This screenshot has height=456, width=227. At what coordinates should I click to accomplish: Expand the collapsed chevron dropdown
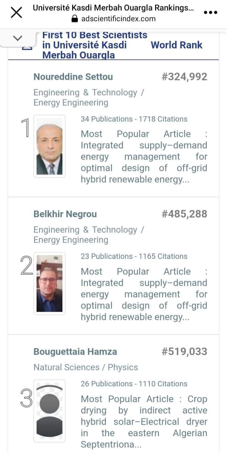18,38
